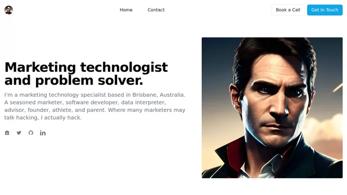Open the LinkedIn profile icon
The width and height of the screenshot is (347, 195).
pos(43,133)
